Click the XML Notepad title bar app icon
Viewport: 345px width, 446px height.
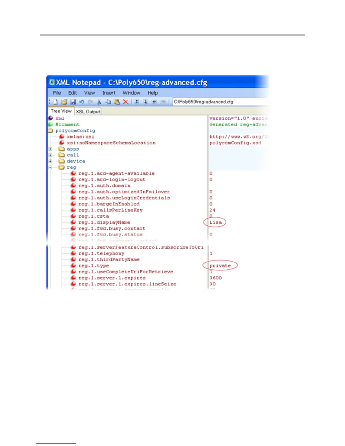coord(52,82)
